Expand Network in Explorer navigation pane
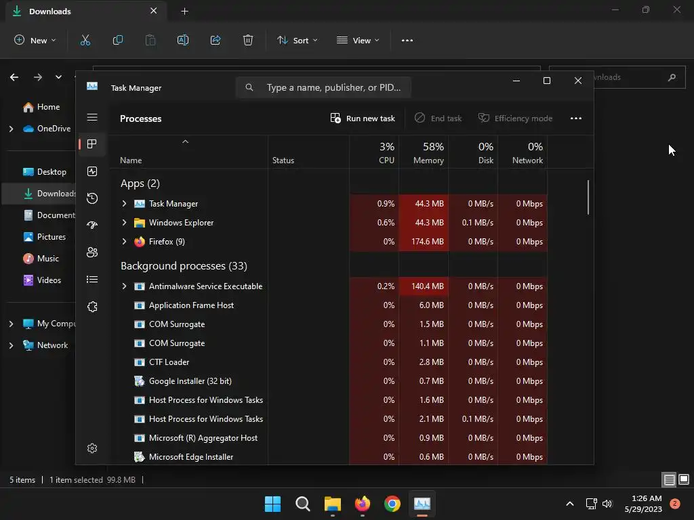Screen dimensions: 694x520 (x=11, y=345)
